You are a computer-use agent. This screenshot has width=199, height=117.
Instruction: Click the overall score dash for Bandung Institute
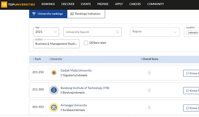pyautogui.click(x=149, y=90)
